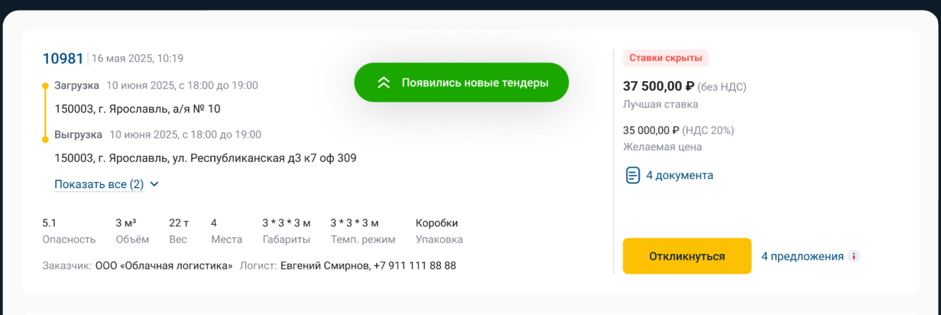Expand the chevron next to Показать все (2)
This screenshot has height=315, width=941.
coord(154,184)
